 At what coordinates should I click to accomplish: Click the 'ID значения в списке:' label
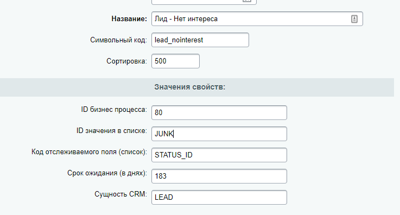pos(112,131)
